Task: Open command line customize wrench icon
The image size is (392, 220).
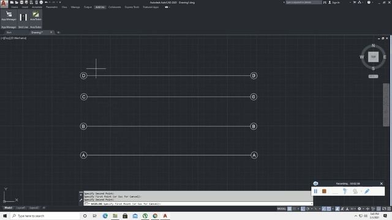Action: tap(81, 200)
